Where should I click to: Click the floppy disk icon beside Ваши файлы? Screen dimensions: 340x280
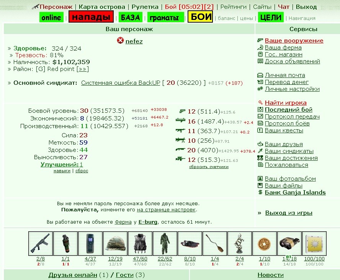coord(260,186)
